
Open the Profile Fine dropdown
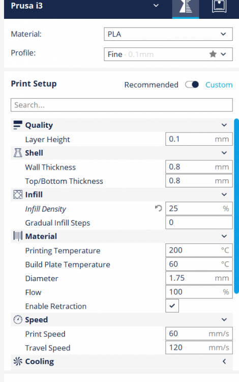(168, 54)
